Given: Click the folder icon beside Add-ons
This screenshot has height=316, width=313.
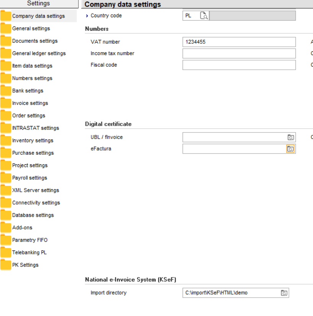Looking at the screenshot, I should [x=6, y=228].
